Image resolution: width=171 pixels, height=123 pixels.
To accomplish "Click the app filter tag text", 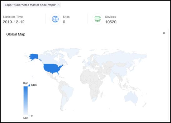I will click(x=30, y=5).
